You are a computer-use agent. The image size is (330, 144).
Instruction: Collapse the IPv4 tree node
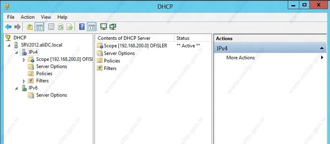(x=17, y=52)
